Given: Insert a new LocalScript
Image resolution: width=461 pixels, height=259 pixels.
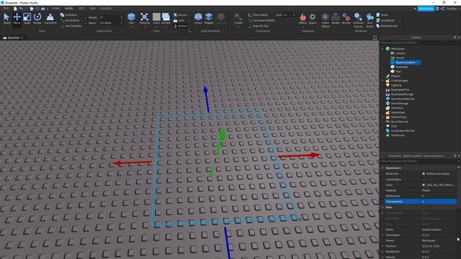Looking at the screenshot, I should click(x=385, y=20).
